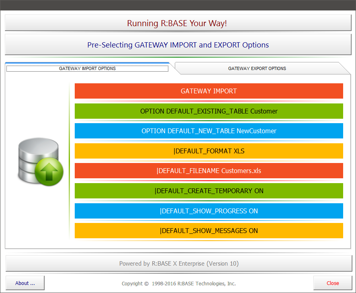Click the copyright R:BASE Technologies text
The height and width of the screenshot is (293, 356).
[178, 283]
